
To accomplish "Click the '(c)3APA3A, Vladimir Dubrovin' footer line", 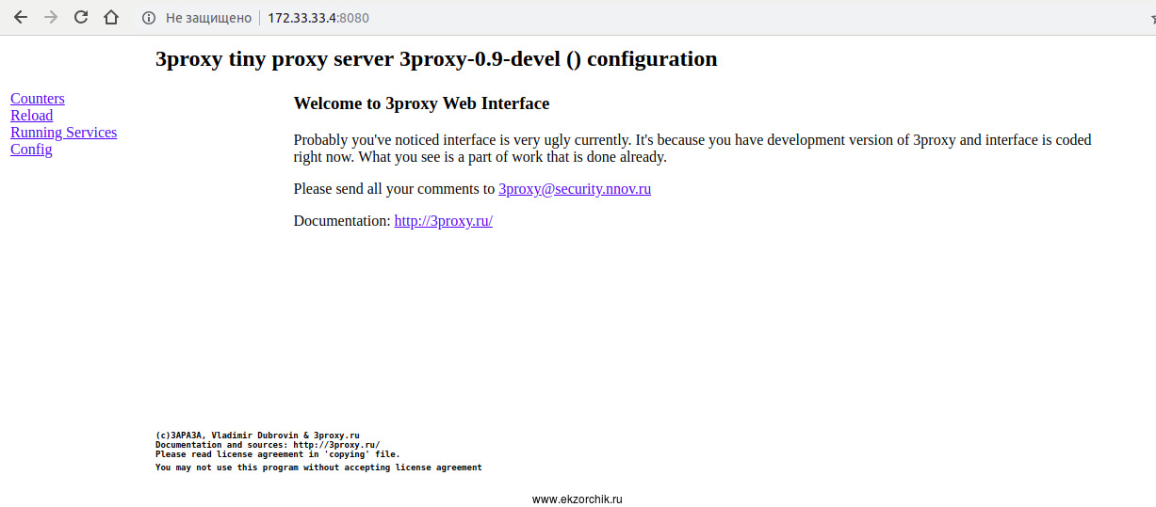I will pyautogui.click(x=257, y=436).
